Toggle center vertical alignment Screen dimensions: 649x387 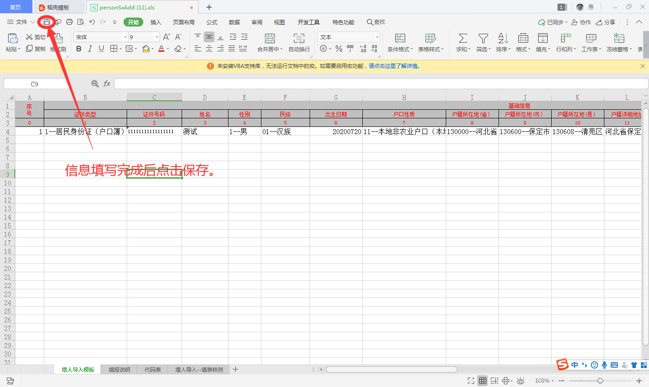click(x=209, y=37)
